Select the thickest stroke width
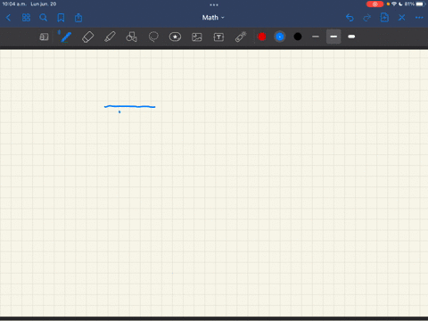This screenshot has height=321, width=428. point(351,37)
